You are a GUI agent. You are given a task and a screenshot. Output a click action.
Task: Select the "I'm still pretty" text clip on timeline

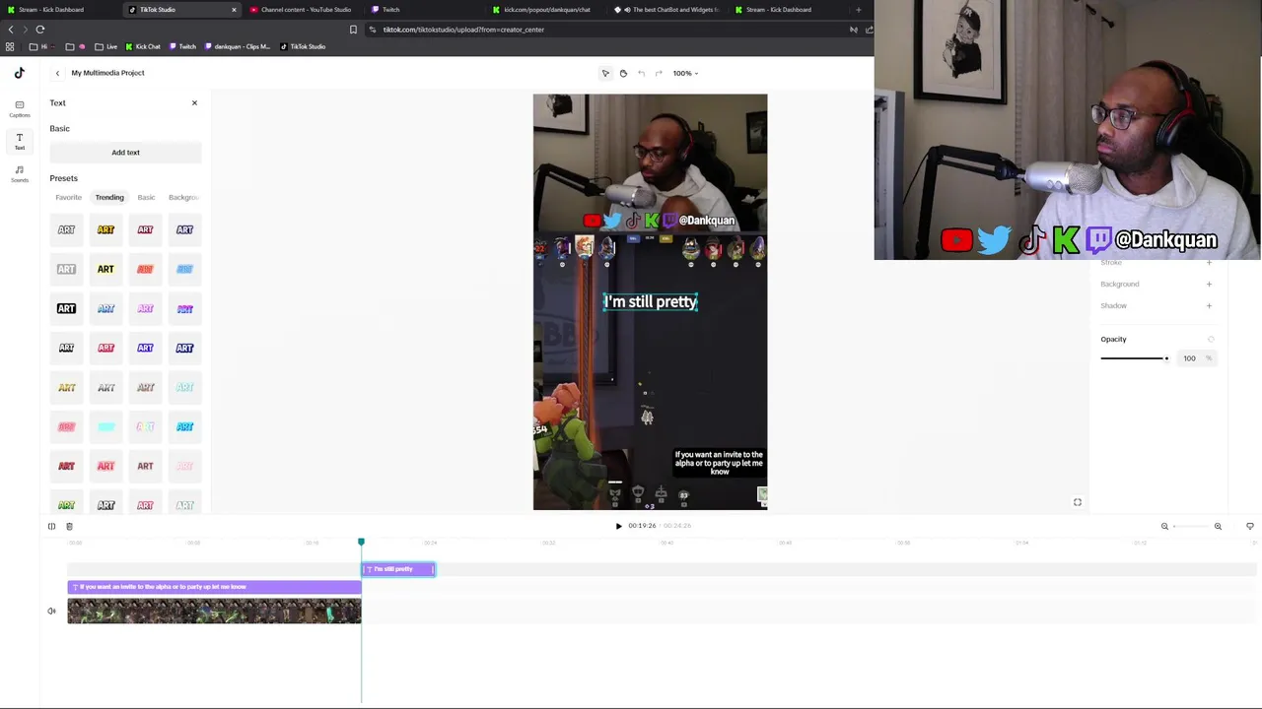click(x=398, y=569)
